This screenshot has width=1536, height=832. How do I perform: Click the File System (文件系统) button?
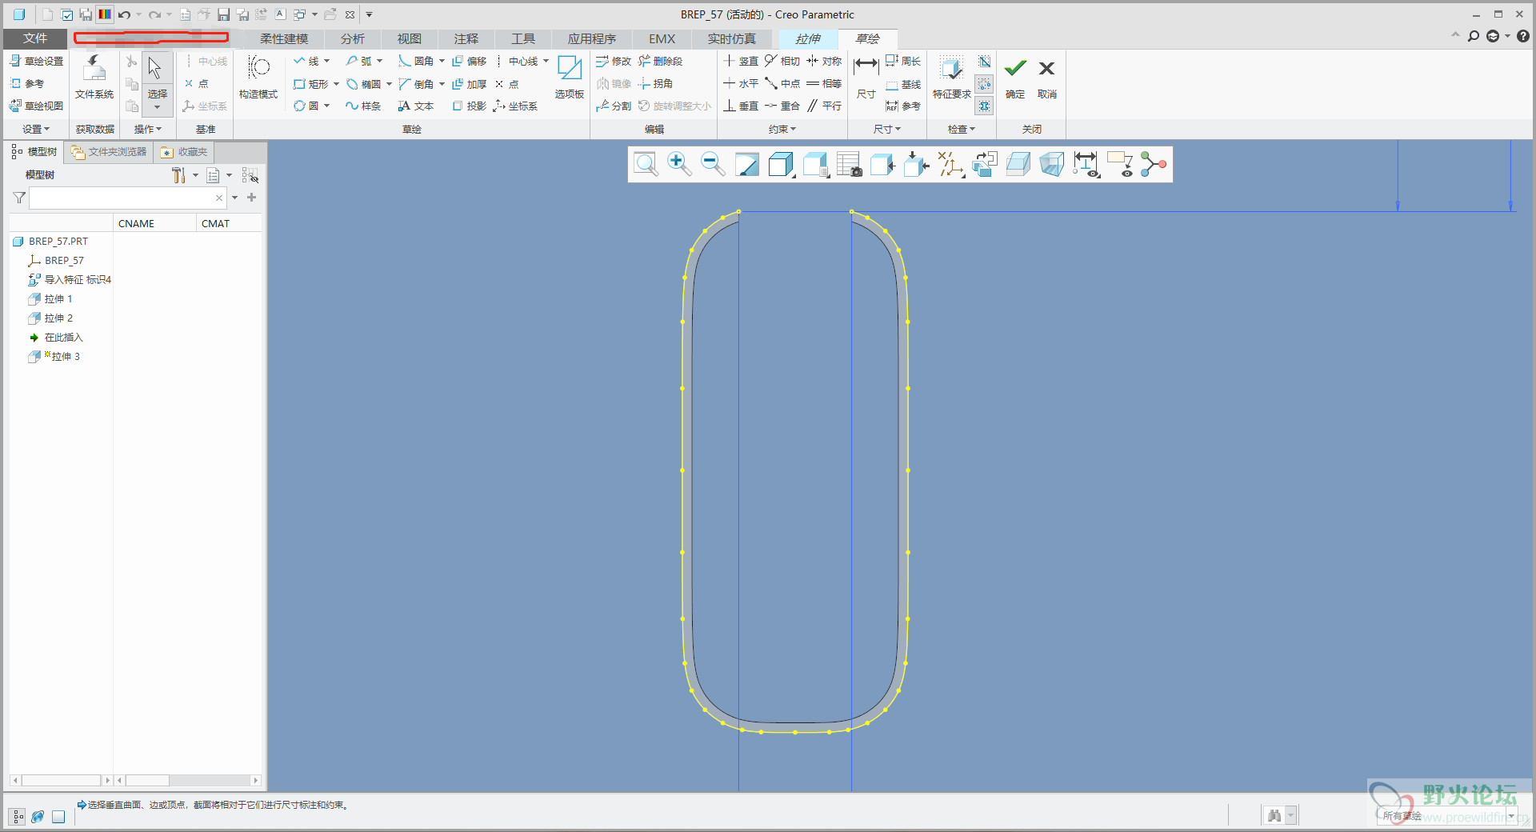click(x=94, y=78)
